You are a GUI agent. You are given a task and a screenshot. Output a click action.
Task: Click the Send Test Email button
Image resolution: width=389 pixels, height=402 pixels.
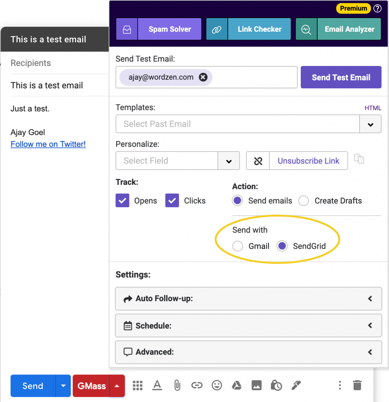341,77
